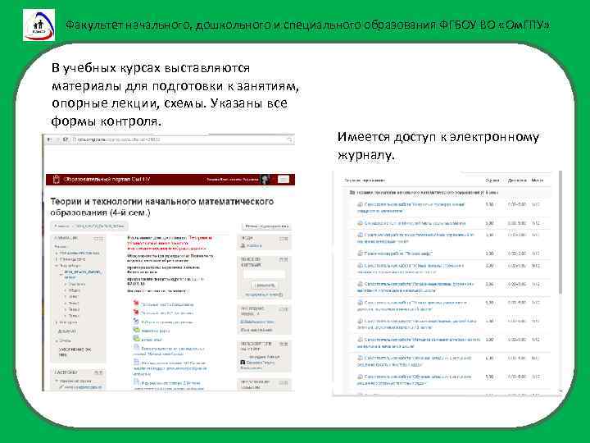Click the caption Имеется доступ к электронному журналу
The image size is (590, 443).
(x=438, y=146)
